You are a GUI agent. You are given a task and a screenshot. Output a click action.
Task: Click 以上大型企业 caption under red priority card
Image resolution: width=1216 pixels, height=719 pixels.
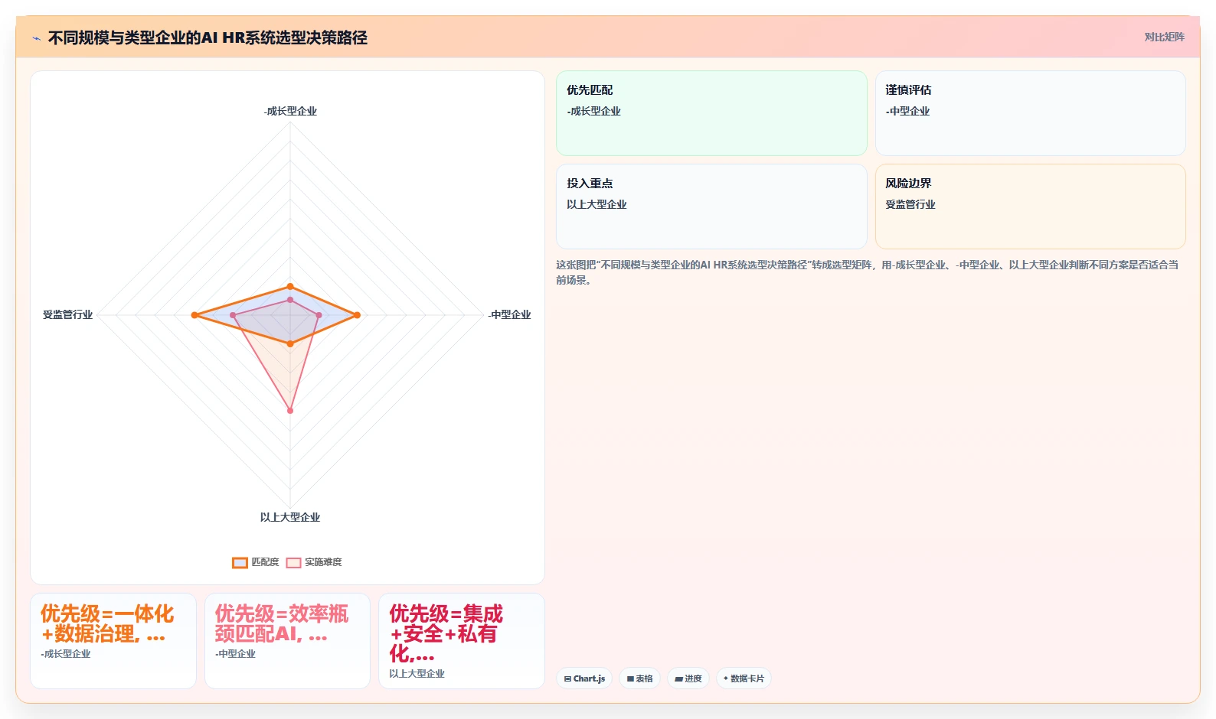click(417, 674)
